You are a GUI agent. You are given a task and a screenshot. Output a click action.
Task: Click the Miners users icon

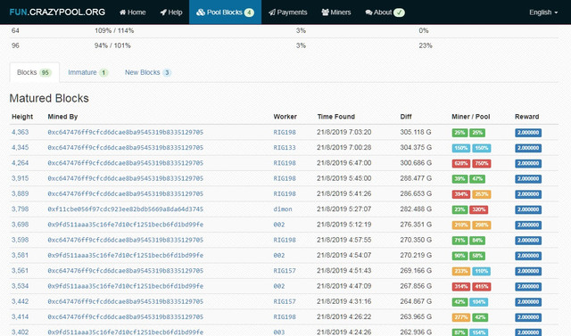(x=325, y=12)
